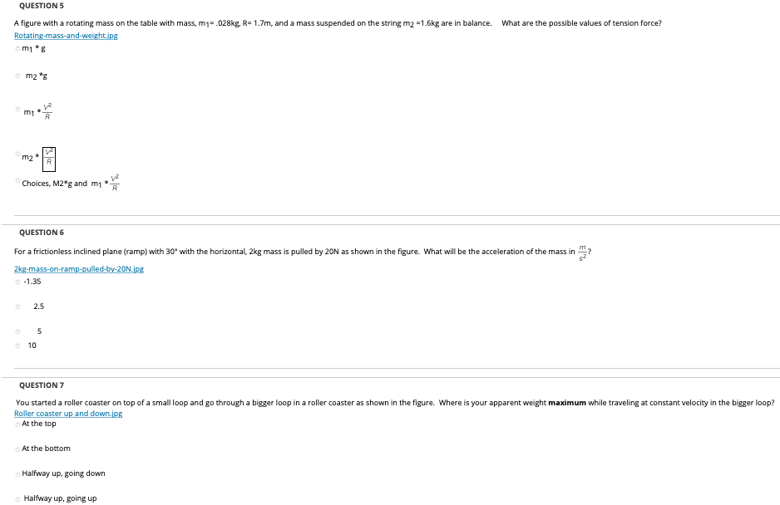Open 'Roller coaster up and down.jpg' link
The width and height of the screenshot is (780, 505).
tap(68, 414)
